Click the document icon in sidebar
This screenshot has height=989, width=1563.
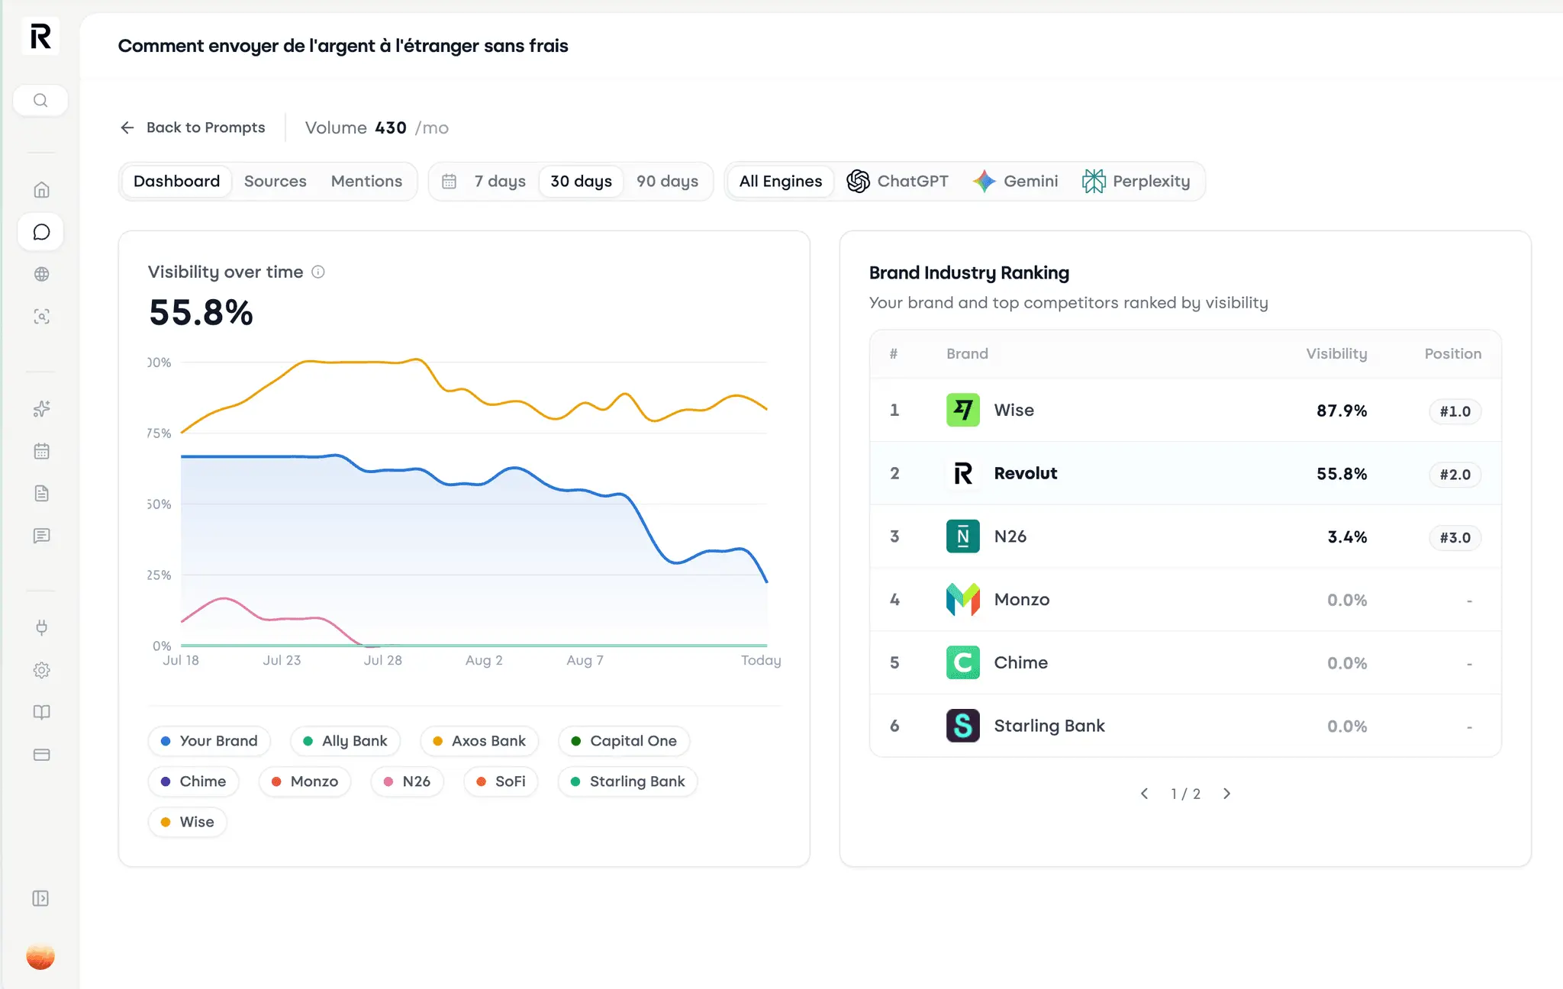tap(42, 493)
